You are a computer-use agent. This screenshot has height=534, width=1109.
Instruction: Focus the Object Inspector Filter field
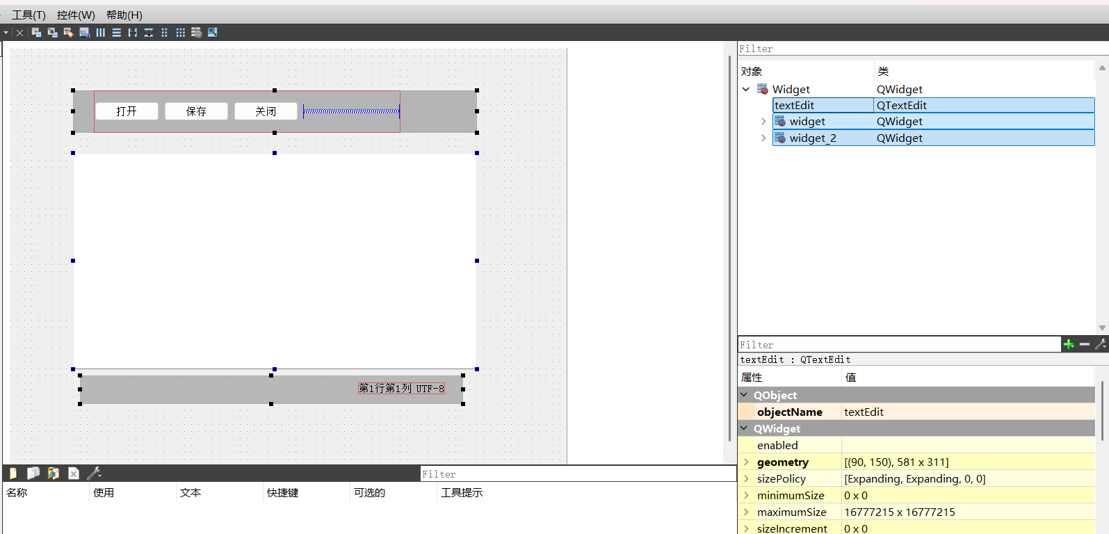[x=923, y=49]
